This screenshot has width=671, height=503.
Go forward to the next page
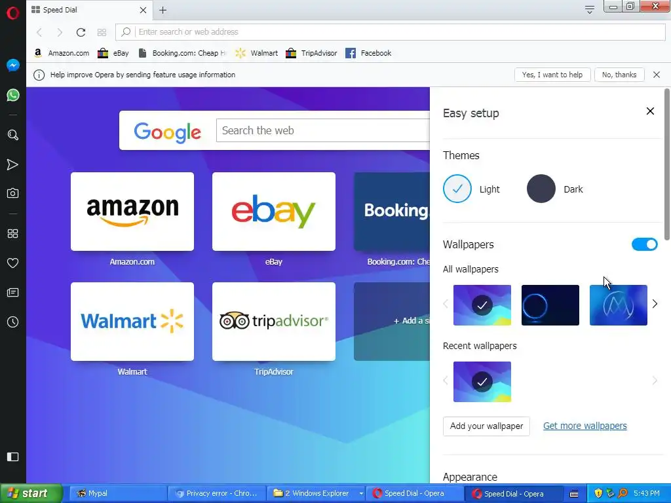[60, 32]
